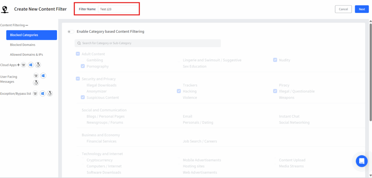Viewport: 372px width, 178px height.
Task: Select Linux penguin icon for User Facing Messages
Action: tap(36, 82)
